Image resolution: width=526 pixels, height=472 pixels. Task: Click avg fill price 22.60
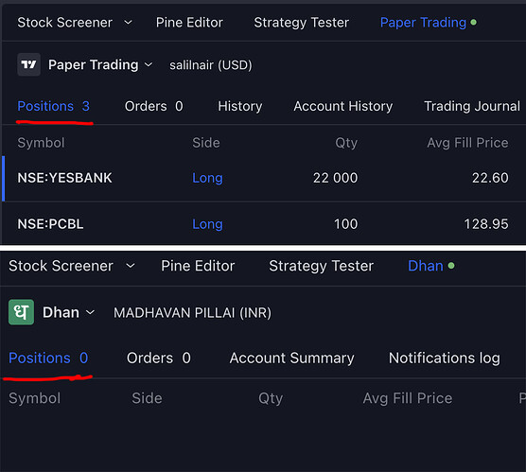490,178
